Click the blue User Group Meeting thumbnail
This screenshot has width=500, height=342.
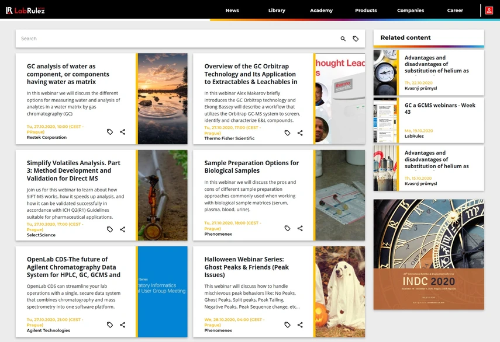tap(163, 292)
